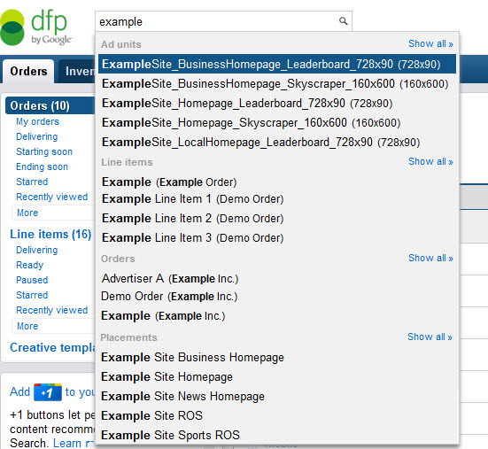Select Example Site News Homepage placement
Screen dimensions: 488x449
[277, 397]
